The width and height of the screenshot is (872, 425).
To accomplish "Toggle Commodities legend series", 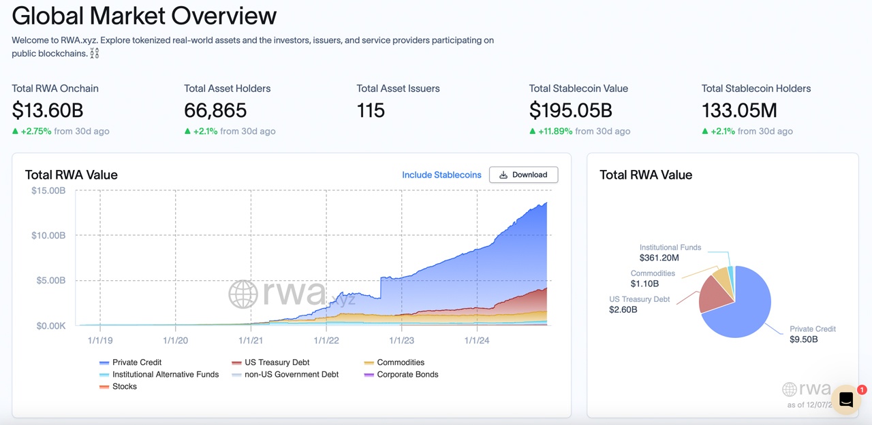I will 400,362.
